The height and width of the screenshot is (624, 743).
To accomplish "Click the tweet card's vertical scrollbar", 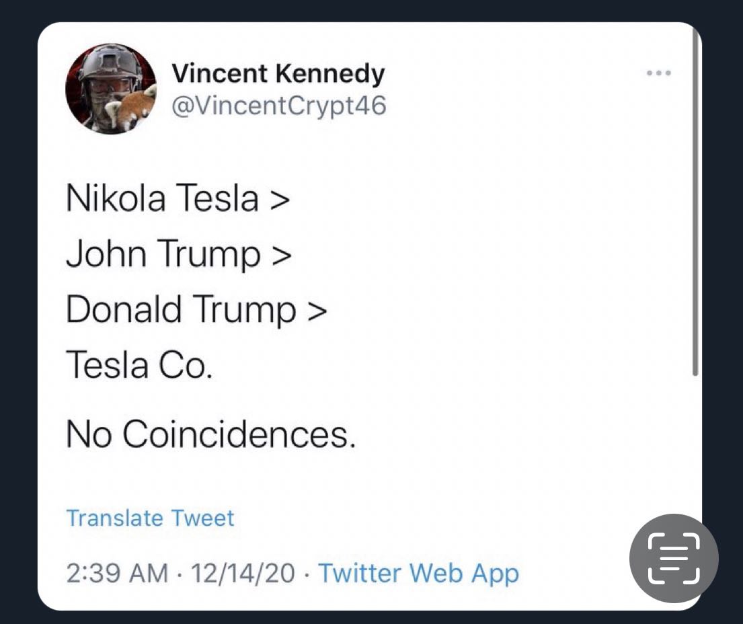I will [x=696, y=202].
